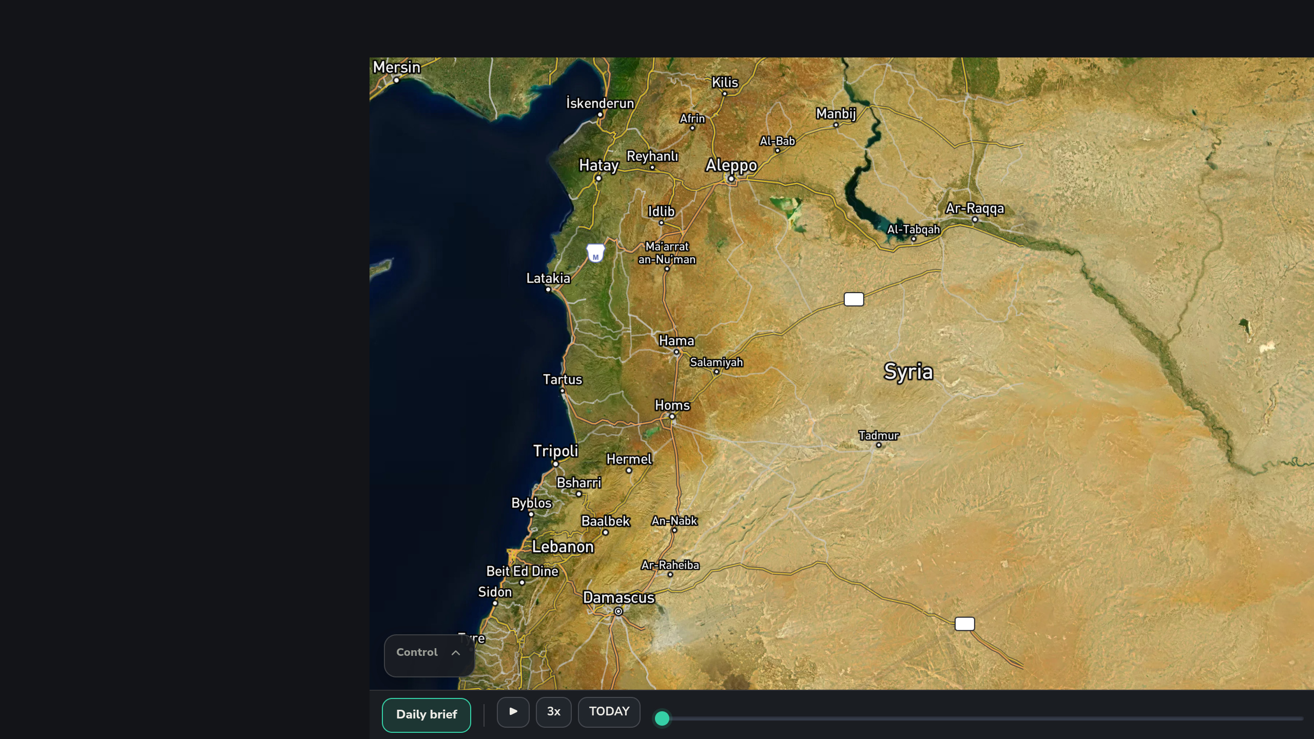Image resolution: width=1314 pixels, height=739 pixels.
Task: Click the Tadmur town label
Action: [x=879, y=436]
